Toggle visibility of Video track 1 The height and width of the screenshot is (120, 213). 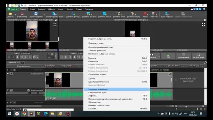click(11, 74)
